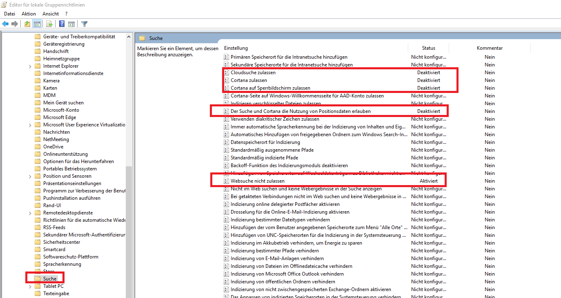Click the folder icon in the Suche header
561x298 pixels.
click(x=142, y=38)
